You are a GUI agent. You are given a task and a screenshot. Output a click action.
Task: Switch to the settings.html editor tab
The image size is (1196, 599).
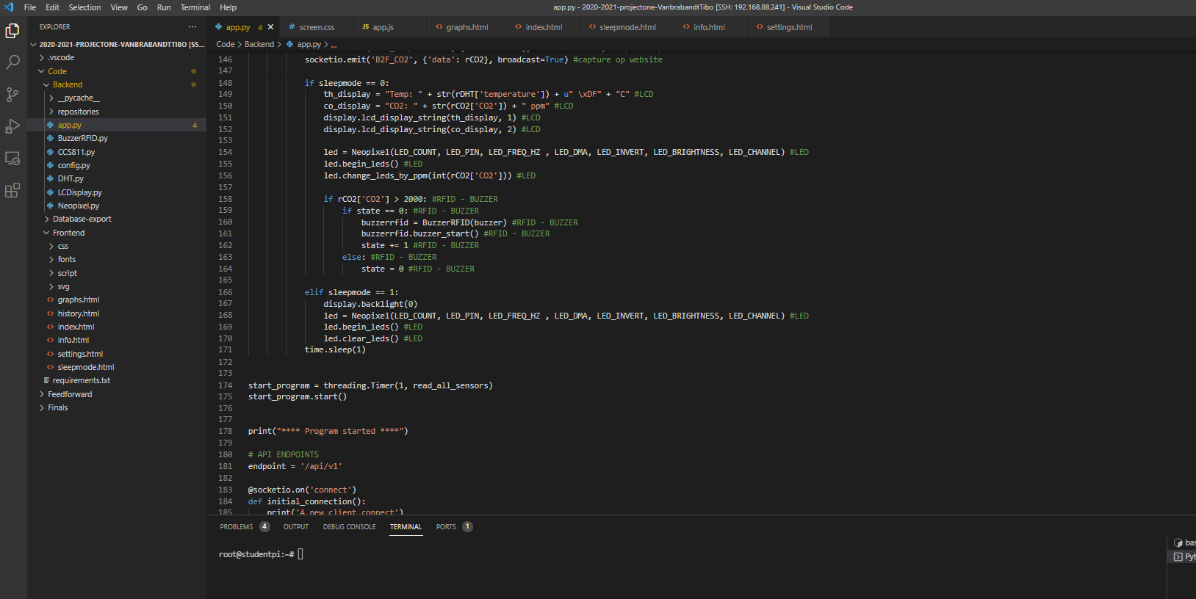click(x=789, y=27)
